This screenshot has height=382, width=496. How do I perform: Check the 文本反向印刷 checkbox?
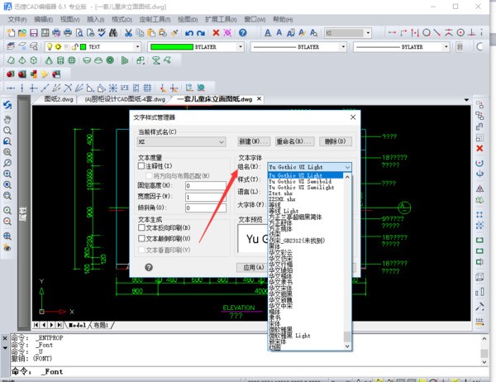click(x=142, y=227)
